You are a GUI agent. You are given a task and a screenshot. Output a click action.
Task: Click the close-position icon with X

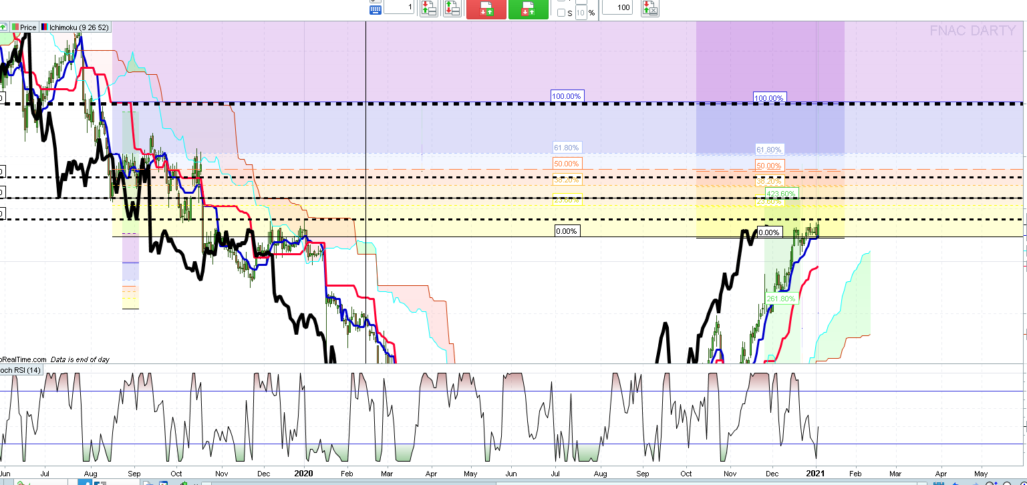[650, 8]
